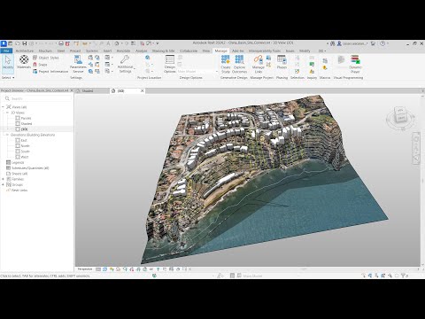Expand the Groups node
425x319 pixels.
click(3, 184)
